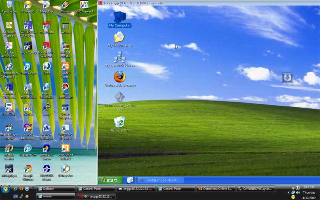Open Adobe Acrobat 7 shortcut
This screenshot has height=200, width=320.
(9, 50)
